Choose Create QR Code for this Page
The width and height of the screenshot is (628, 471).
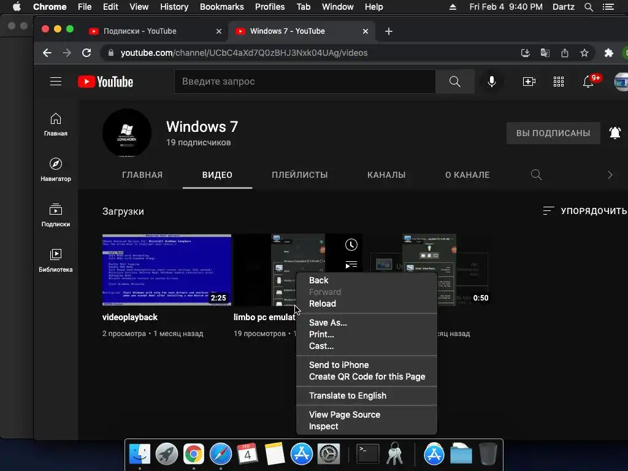367,377
